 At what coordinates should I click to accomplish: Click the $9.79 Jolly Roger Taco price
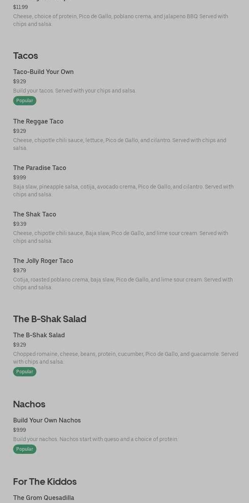coord(19,271)
